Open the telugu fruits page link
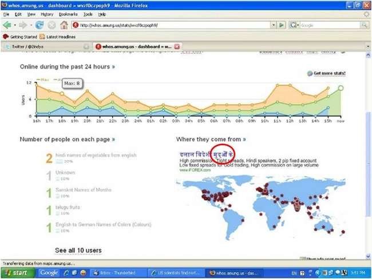Viewport: 372px width, 279px height. [x=68, y=207]
